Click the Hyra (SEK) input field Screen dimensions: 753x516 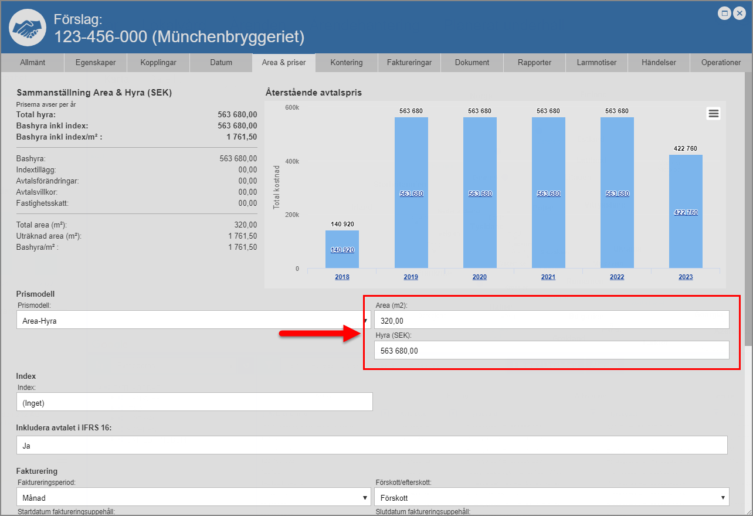pyautogui.click(x=551, y=350)
